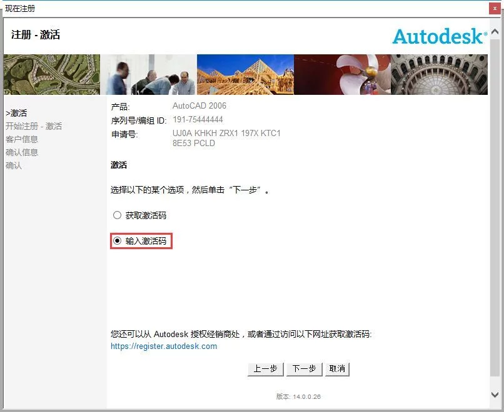Click request code line UJ0A KHKH ZRX1
This screenshot has width=504, height=412.
point(226,133)
